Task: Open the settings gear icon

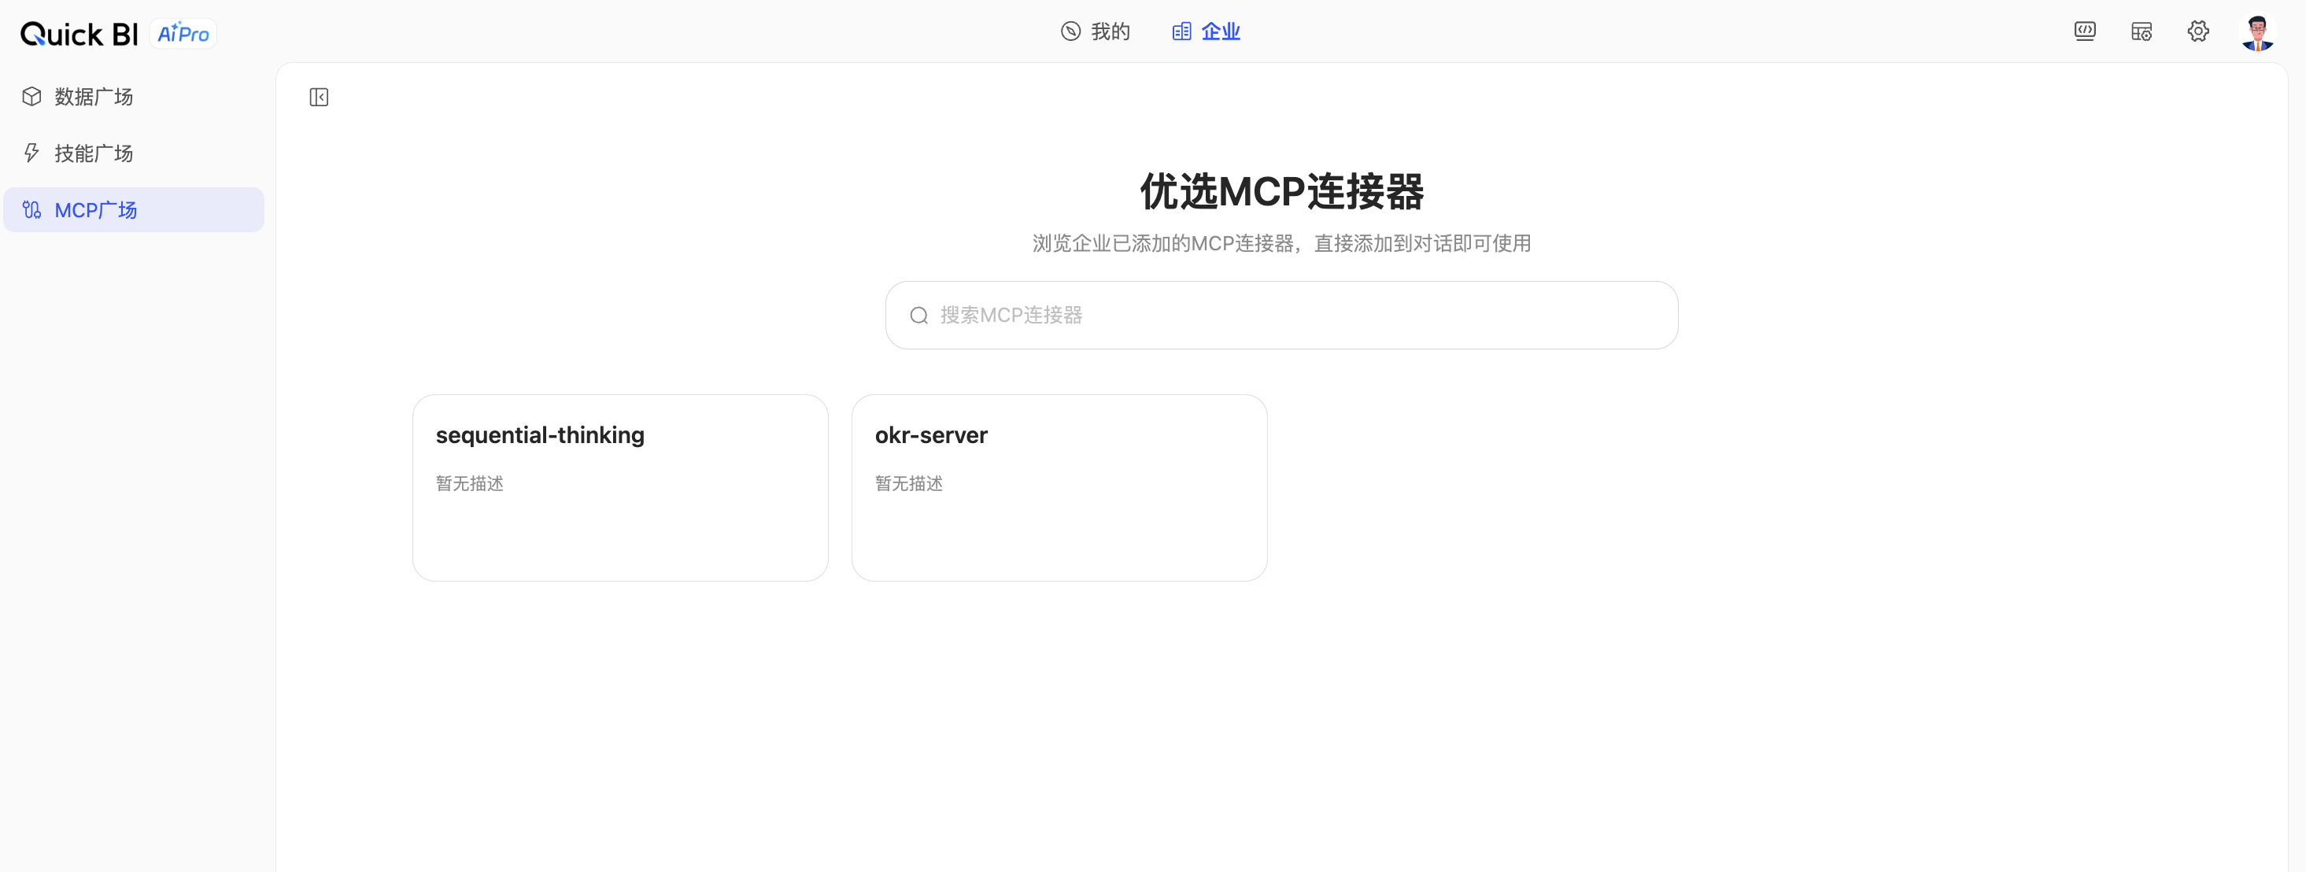Action: 2197,31
